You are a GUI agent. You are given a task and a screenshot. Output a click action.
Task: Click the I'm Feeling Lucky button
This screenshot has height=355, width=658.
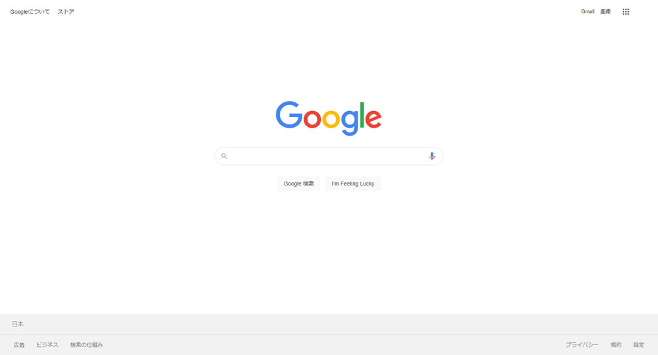(x=353, y=183)
